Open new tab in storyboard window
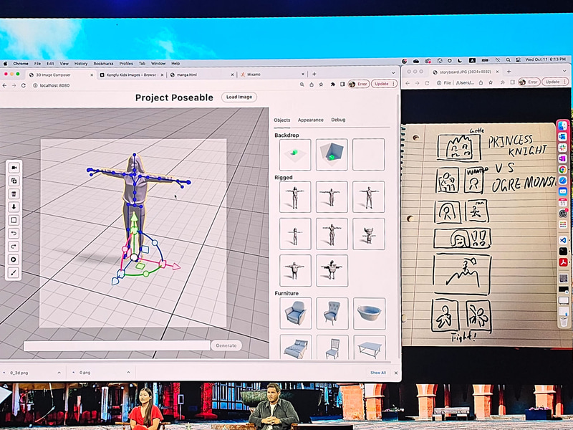 (509, 72)
